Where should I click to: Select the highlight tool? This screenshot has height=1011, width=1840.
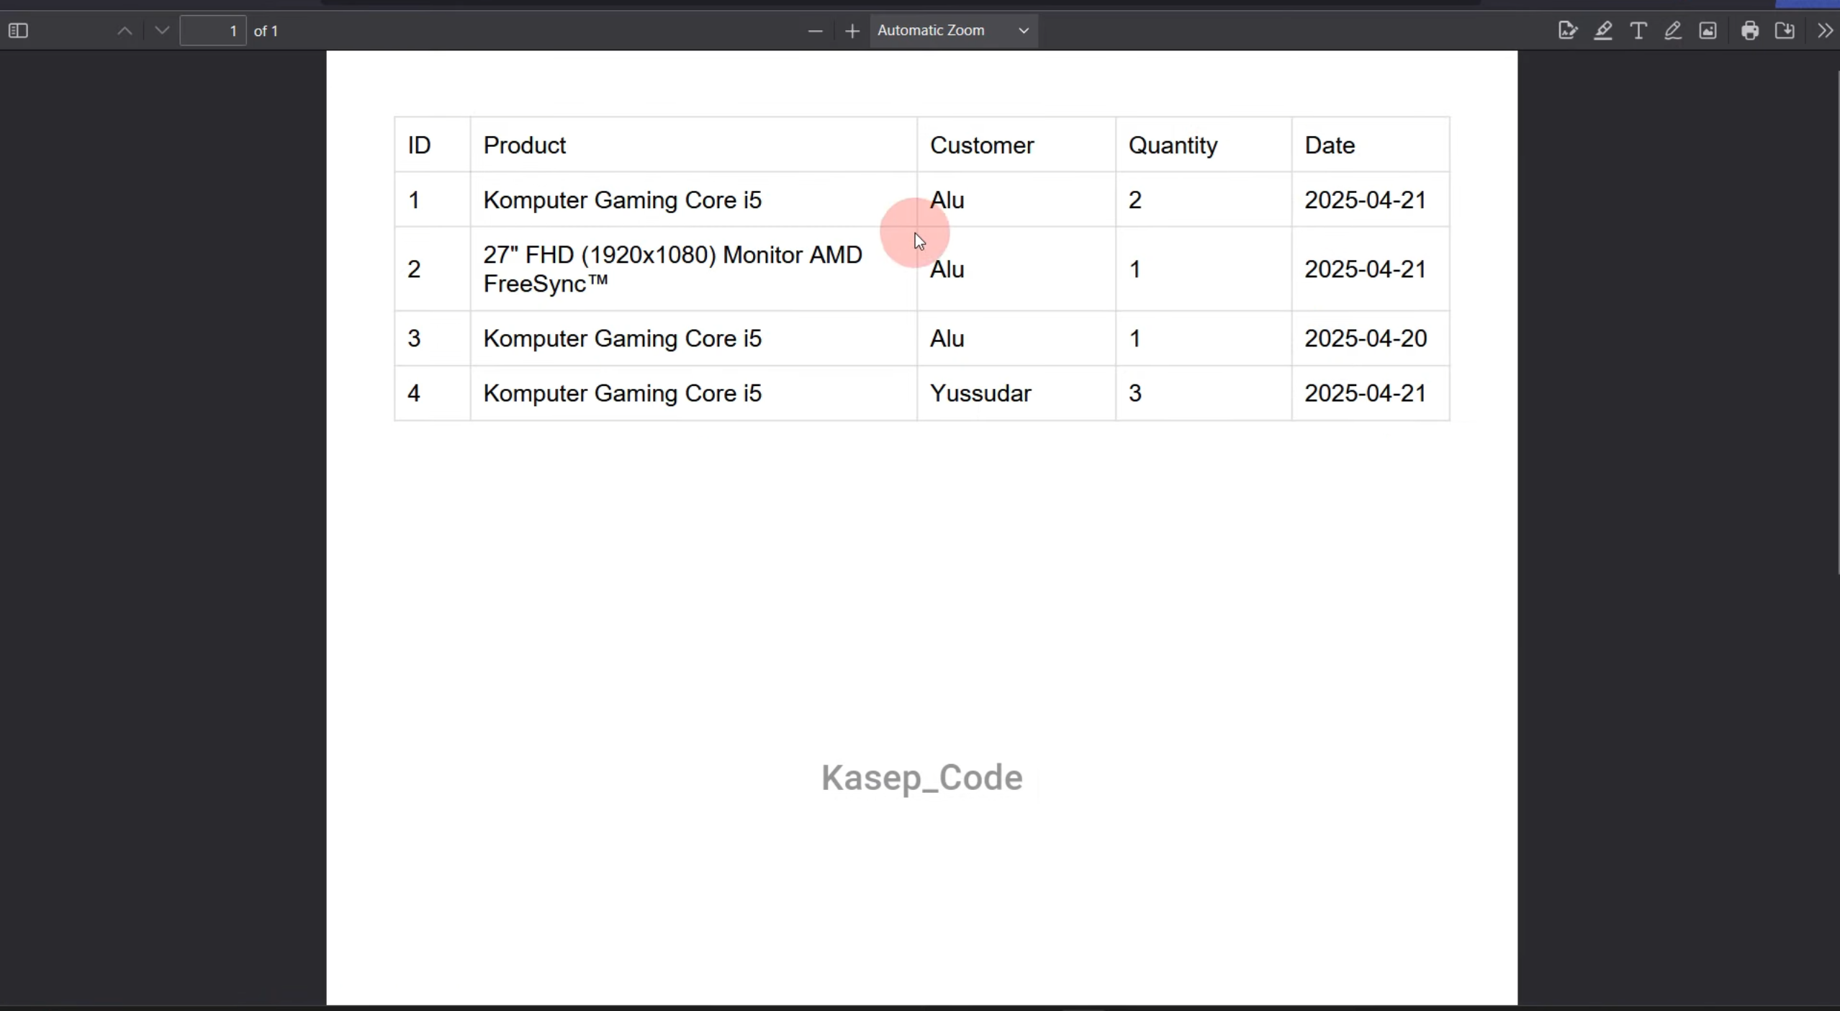(1603, 31)
